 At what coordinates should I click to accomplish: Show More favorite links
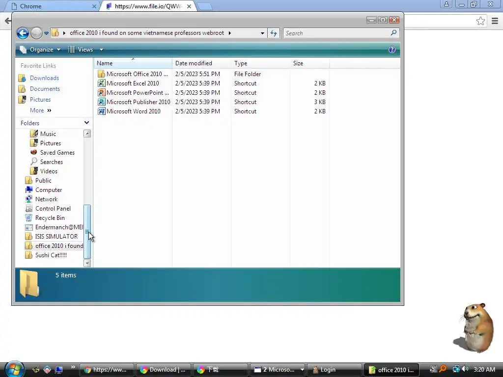click(x=40, y=110)
